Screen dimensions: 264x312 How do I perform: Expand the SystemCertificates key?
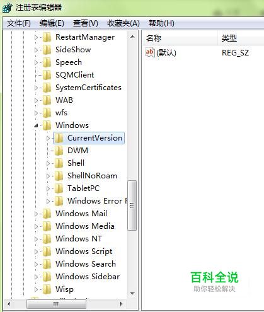point(36,88)
